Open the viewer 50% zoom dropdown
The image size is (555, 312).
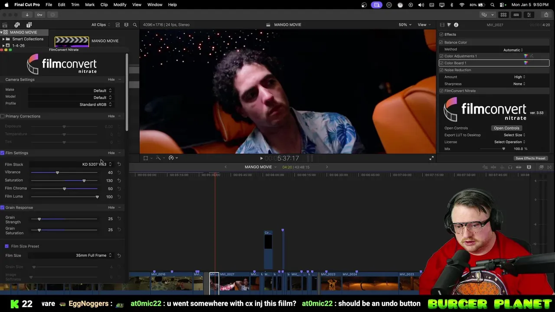pyautogui.click(x=405, y=25)
